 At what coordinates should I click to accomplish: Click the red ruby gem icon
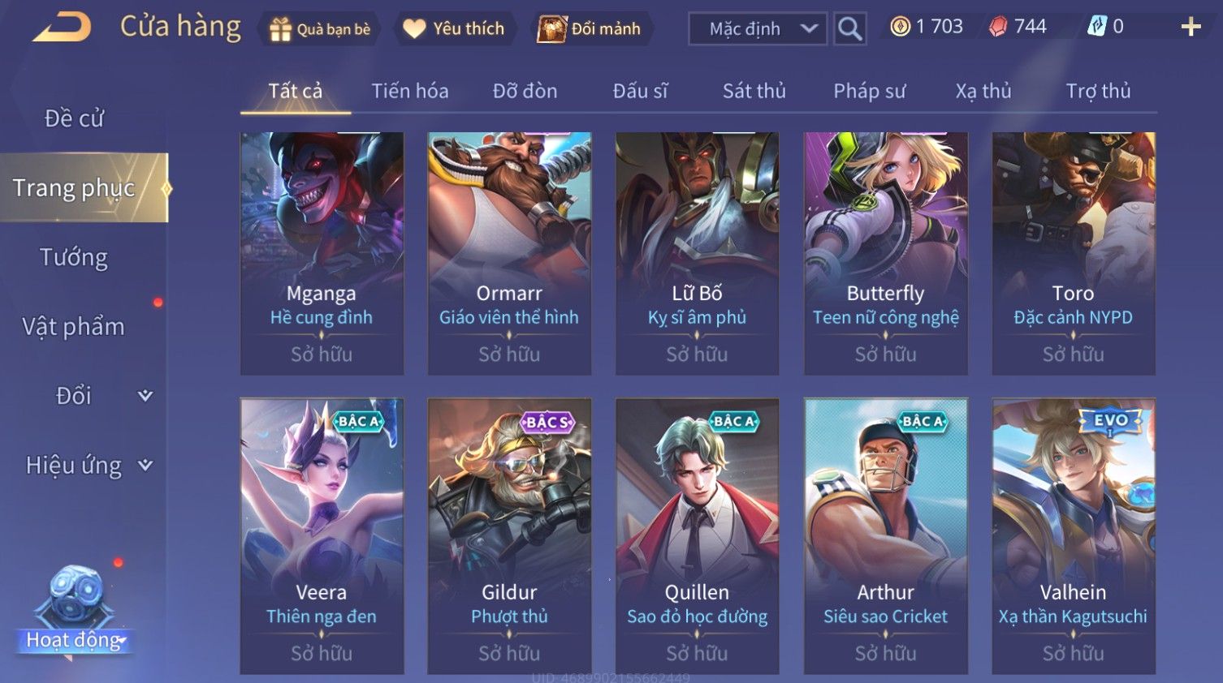[x=998, y=27]
